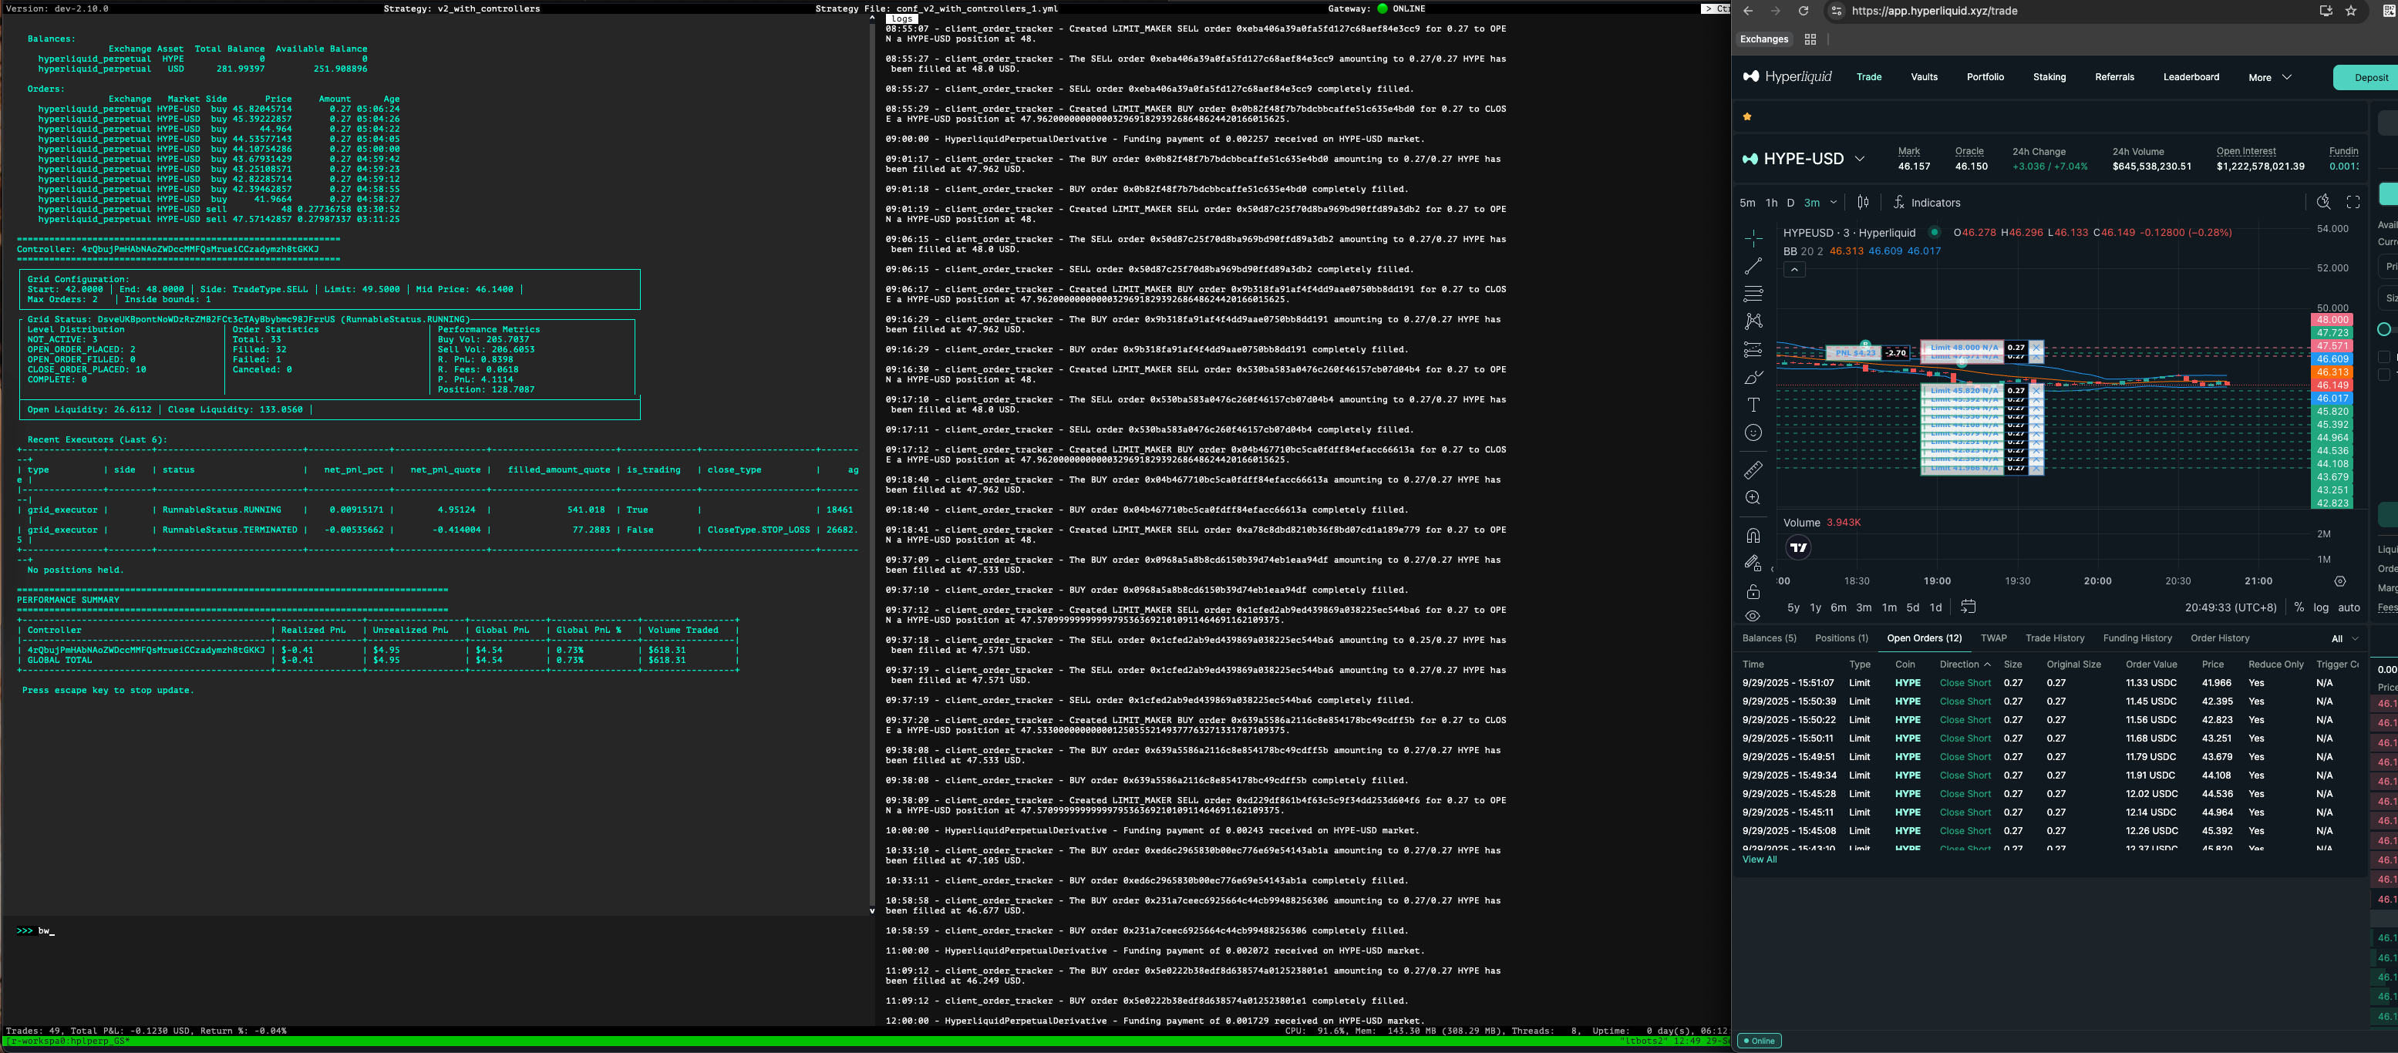Switch to the Trade History tab
This screenshot has height=1053, width=2398.
tap(2055, 639)
